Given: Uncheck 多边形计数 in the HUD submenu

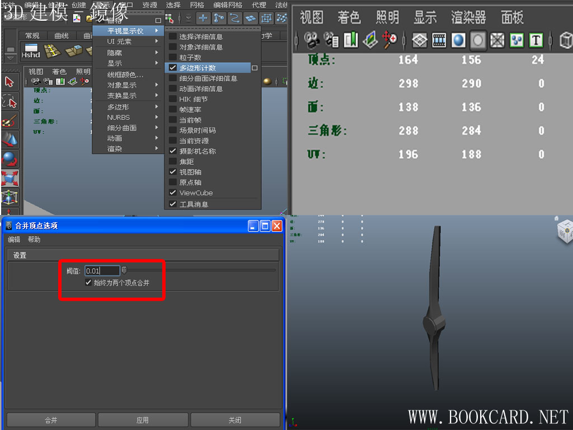Looking at the screenshot, I should click(x=173, y=68).
